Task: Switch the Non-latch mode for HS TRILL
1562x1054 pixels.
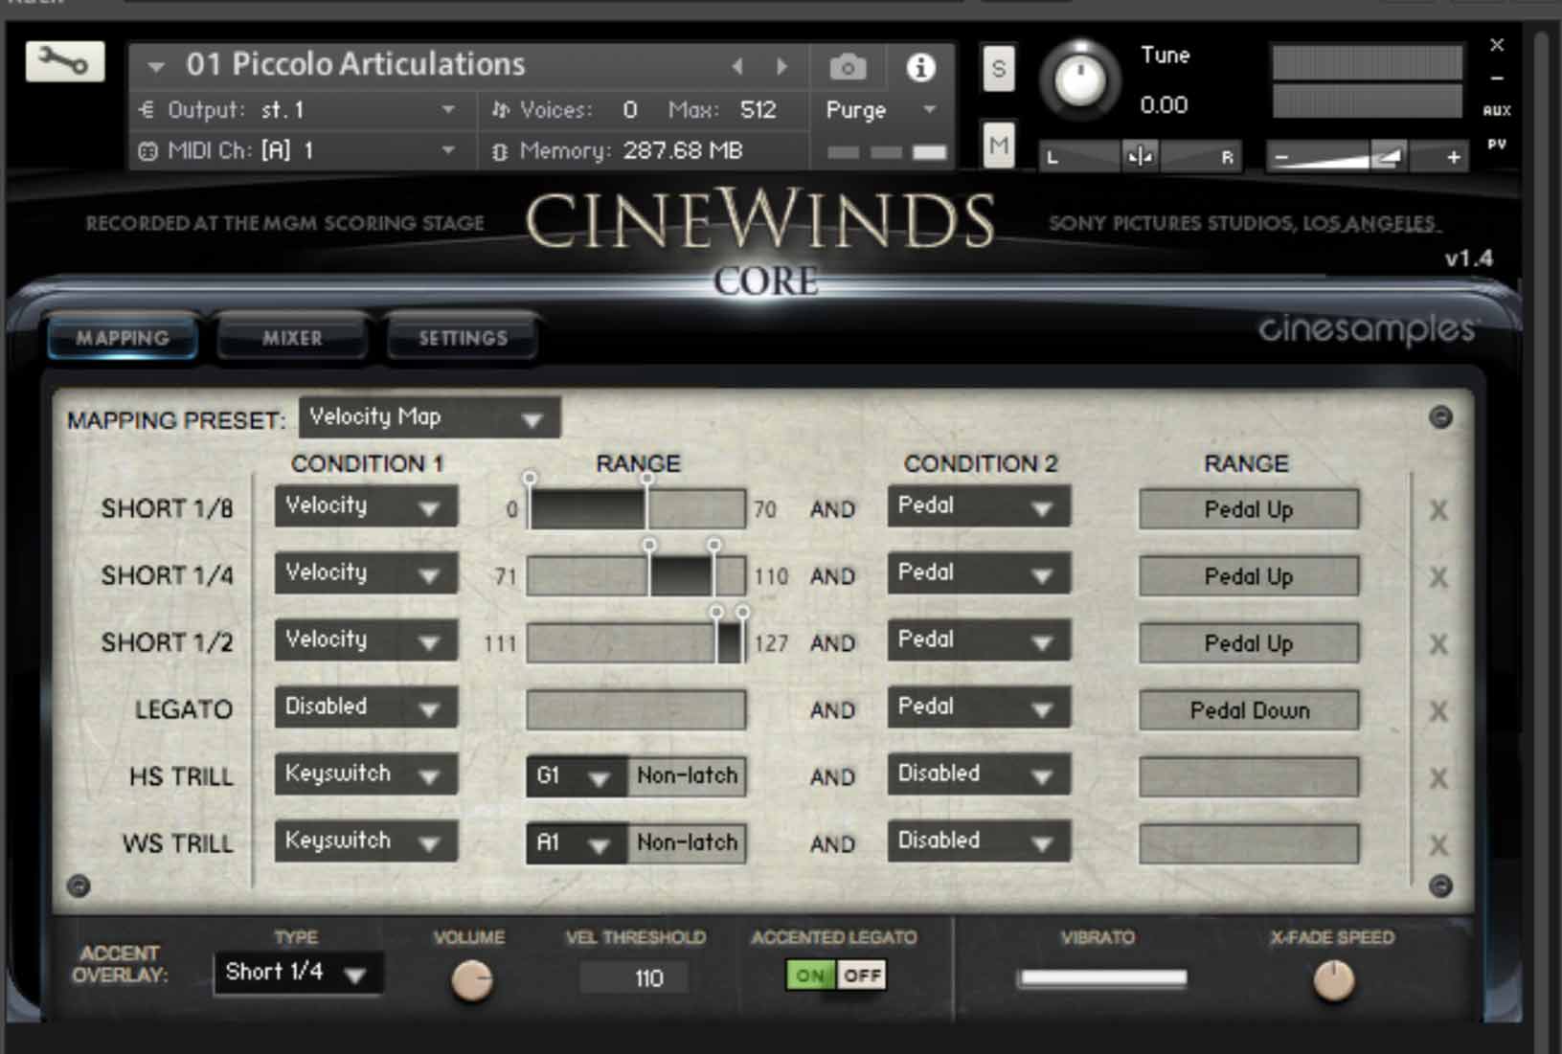Action: tap(685, 775)
